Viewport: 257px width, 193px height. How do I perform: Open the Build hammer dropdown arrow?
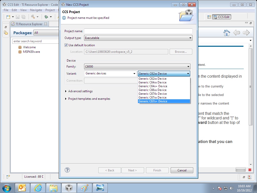click(37, 17)
